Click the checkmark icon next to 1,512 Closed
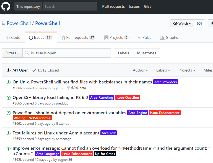 34,70
